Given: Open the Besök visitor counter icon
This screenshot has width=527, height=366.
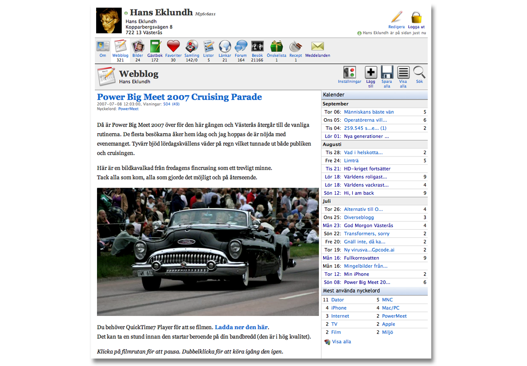Looking at the screenshot, I should pos(257,46).
